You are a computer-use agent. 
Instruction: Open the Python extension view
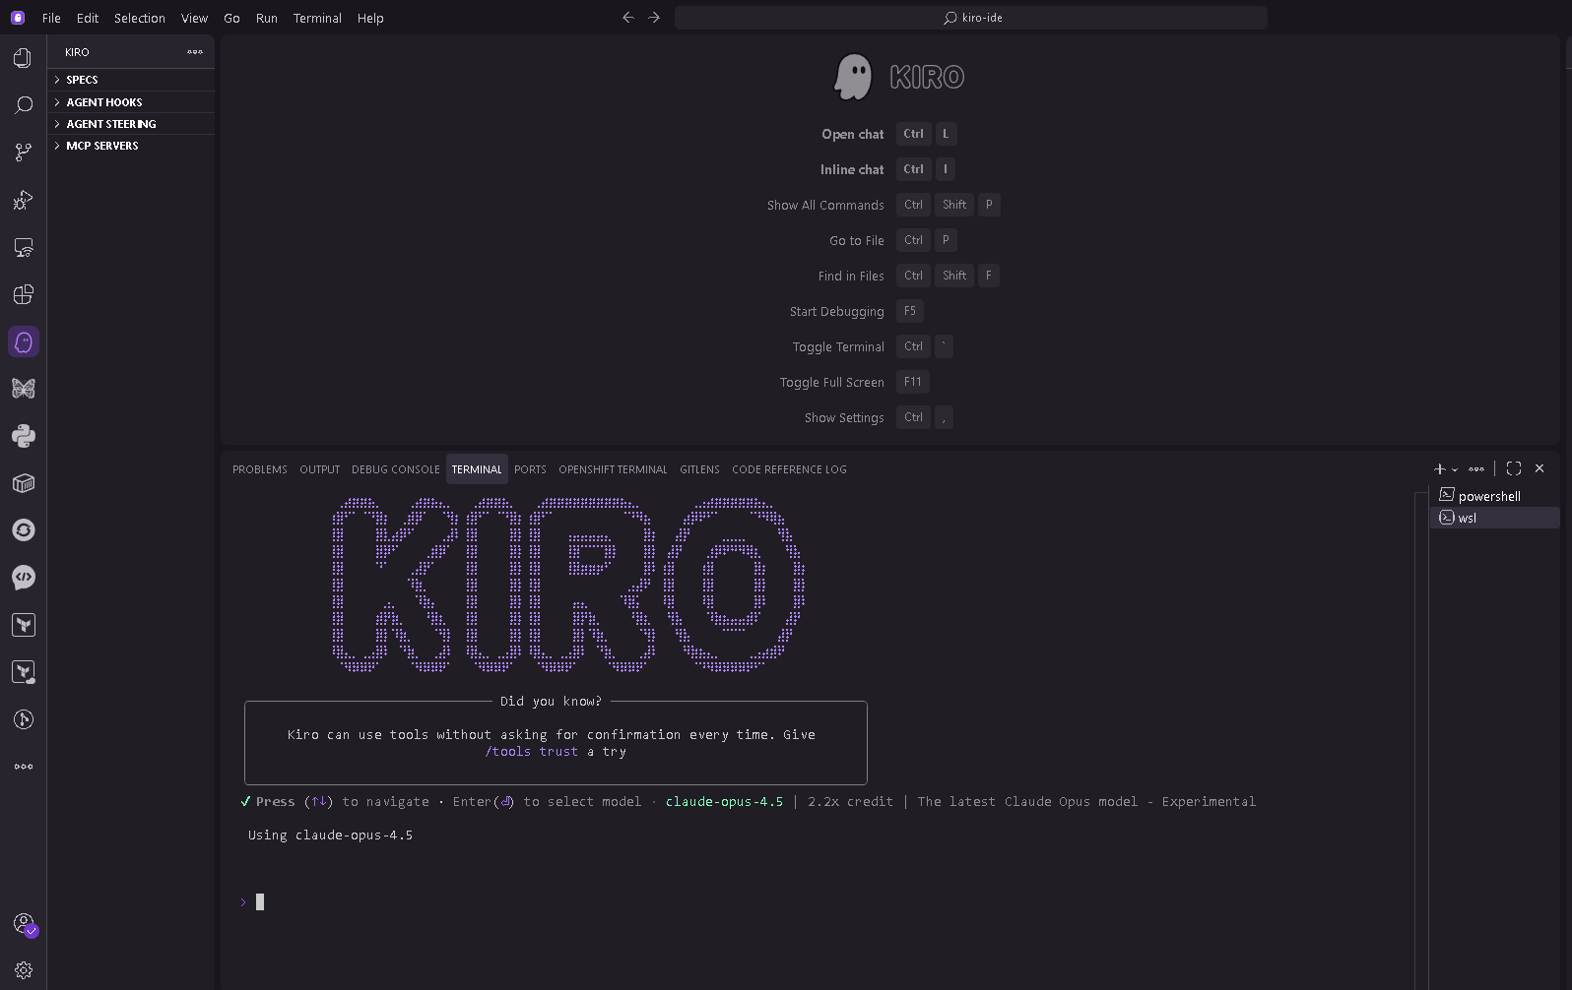click(23, 436)
